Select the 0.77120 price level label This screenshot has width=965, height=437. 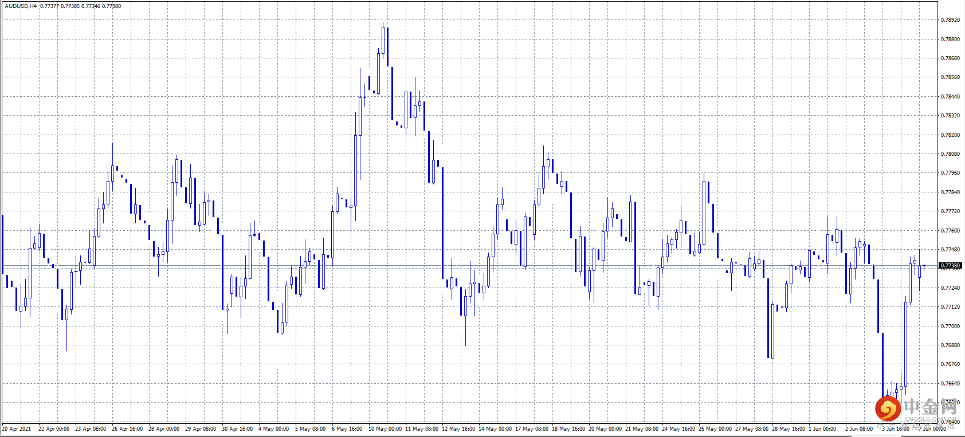950,307
